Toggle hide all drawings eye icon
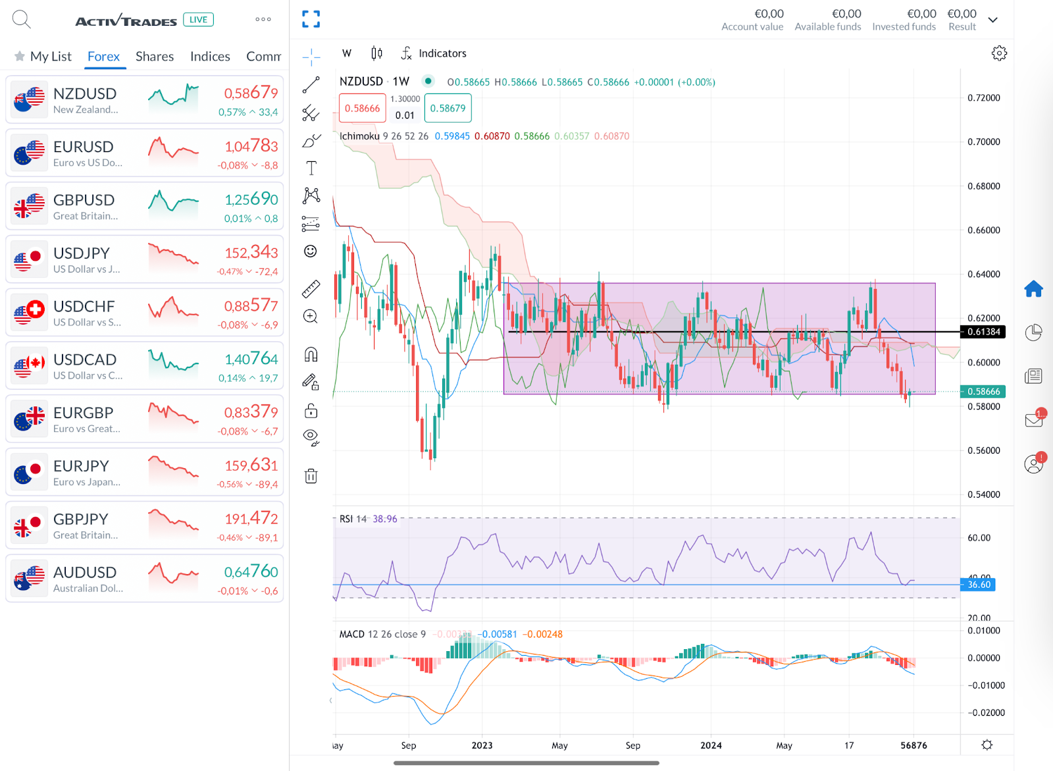The width and height of the screenshot is (1053, 771). (x=311, y=438)
